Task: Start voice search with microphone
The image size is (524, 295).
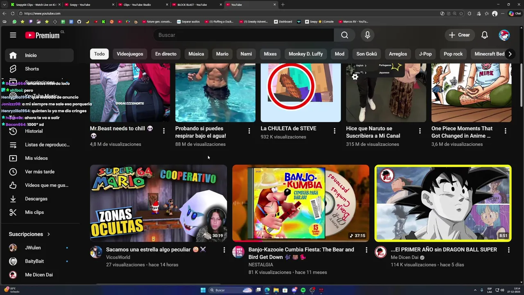Action: point(367,35)
